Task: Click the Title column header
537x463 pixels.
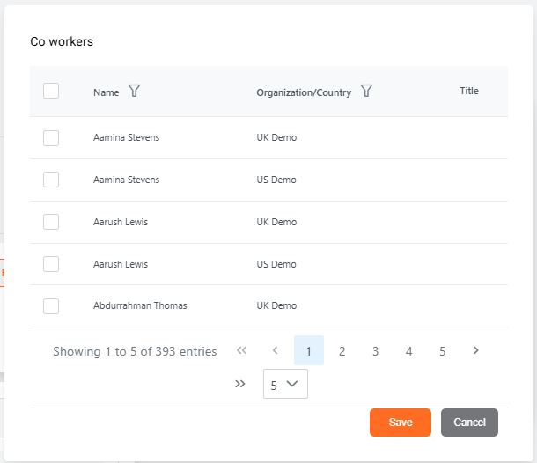Action: tap(469, 91)
